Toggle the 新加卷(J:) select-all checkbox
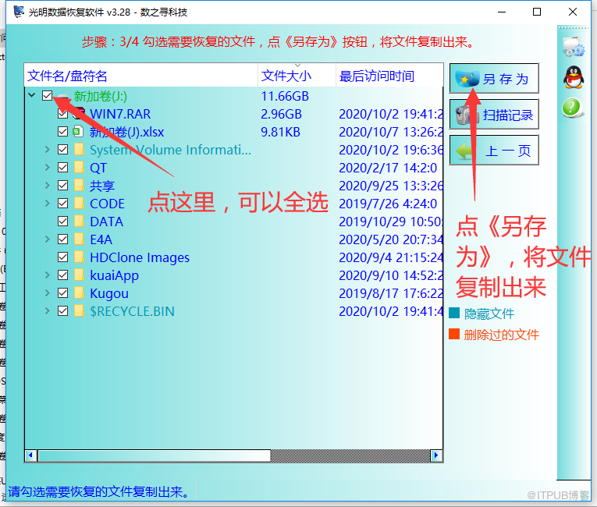 coord(47,95)
